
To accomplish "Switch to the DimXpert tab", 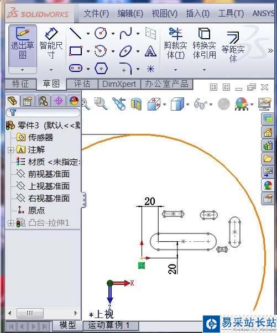I will point(119,84).
